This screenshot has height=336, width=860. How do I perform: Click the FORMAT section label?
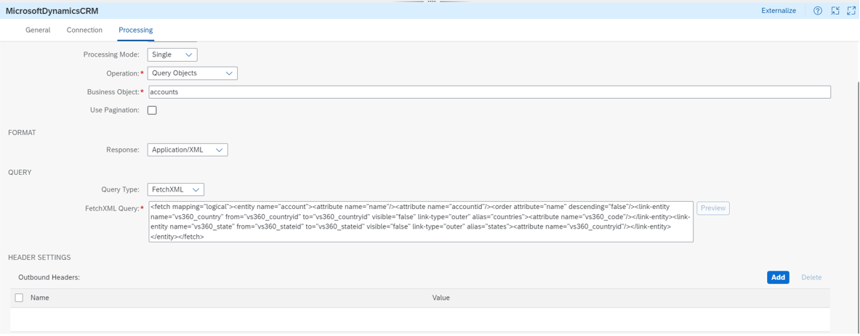pos(22,133)
